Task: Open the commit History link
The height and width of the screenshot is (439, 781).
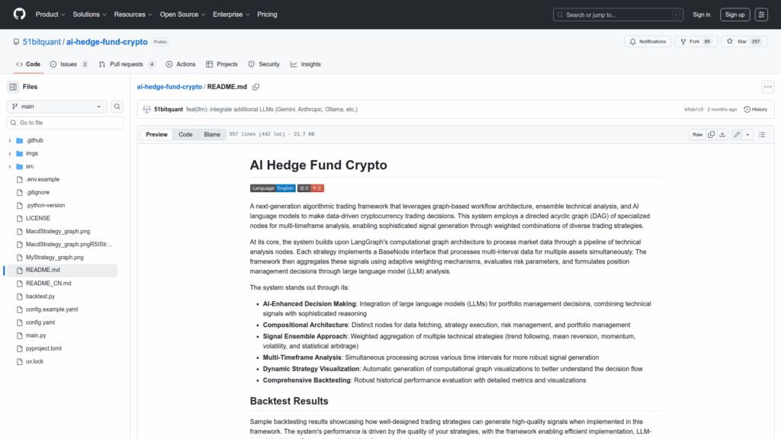Action: click(755, 109)
